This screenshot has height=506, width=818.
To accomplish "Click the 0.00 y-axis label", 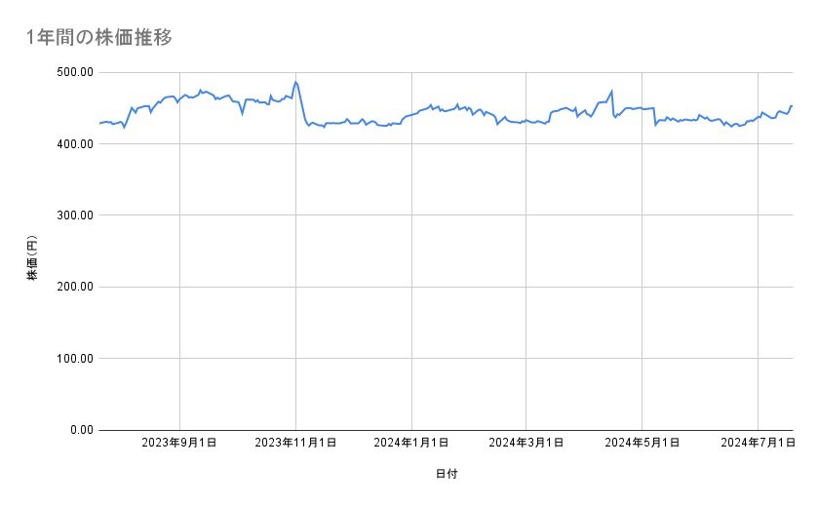I will [x=78, y=430].
